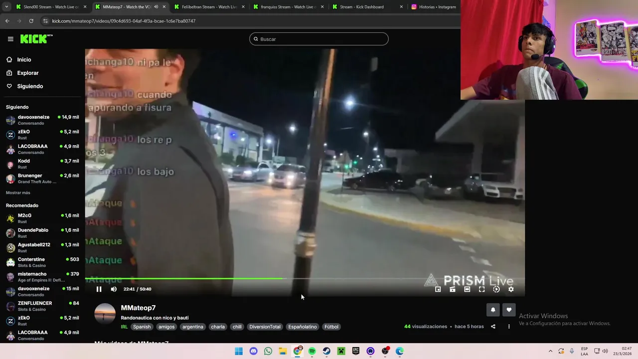Select the charla tag
The image size is (638, 359).
[218, 327]
